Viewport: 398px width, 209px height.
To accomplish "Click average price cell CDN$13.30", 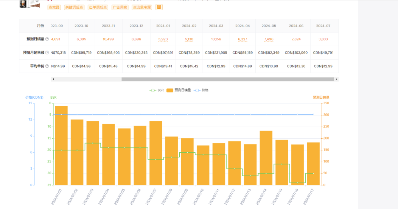I will [296, 66].
